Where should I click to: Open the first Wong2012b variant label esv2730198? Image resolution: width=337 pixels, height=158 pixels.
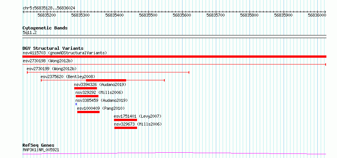point(48,61)
